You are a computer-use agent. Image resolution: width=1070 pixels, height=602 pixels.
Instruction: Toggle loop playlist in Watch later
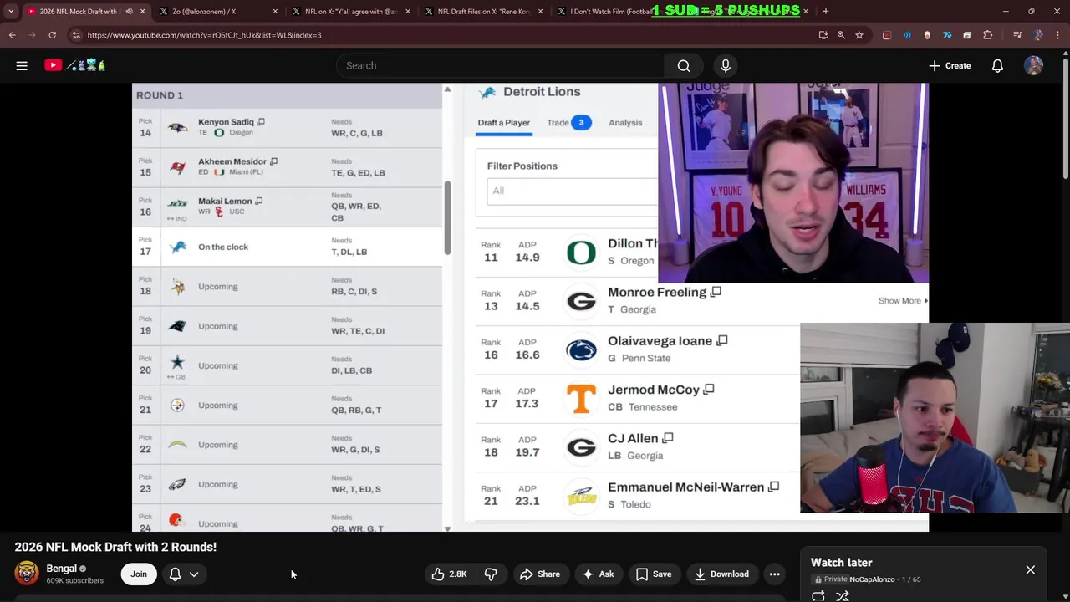pyautogui.click(x=818, y=596)
